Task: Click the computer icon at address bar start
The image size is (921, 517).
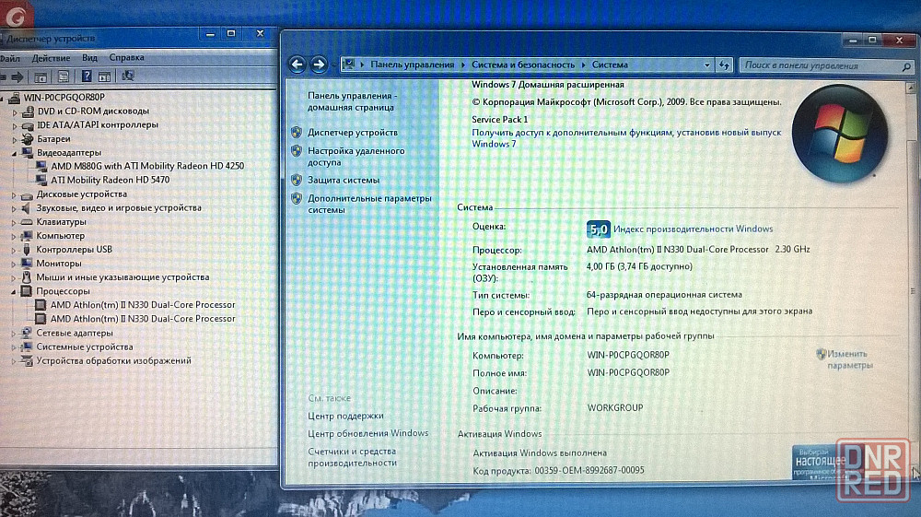Action: click(349, 64)
